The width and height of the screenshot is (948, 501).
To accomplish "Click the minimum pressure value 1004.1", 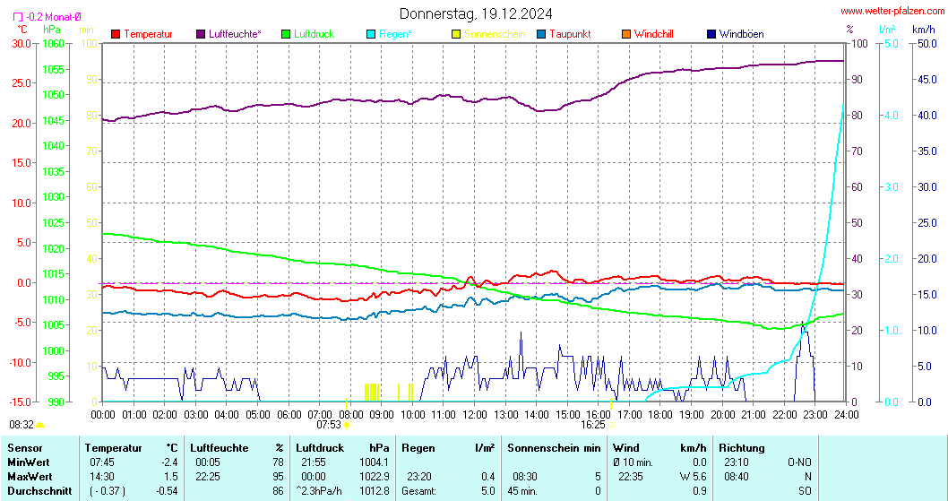I will coord(375,462).
